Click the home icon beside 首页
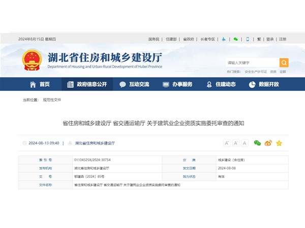The image size is (305, 228). (x=33, y=84)
